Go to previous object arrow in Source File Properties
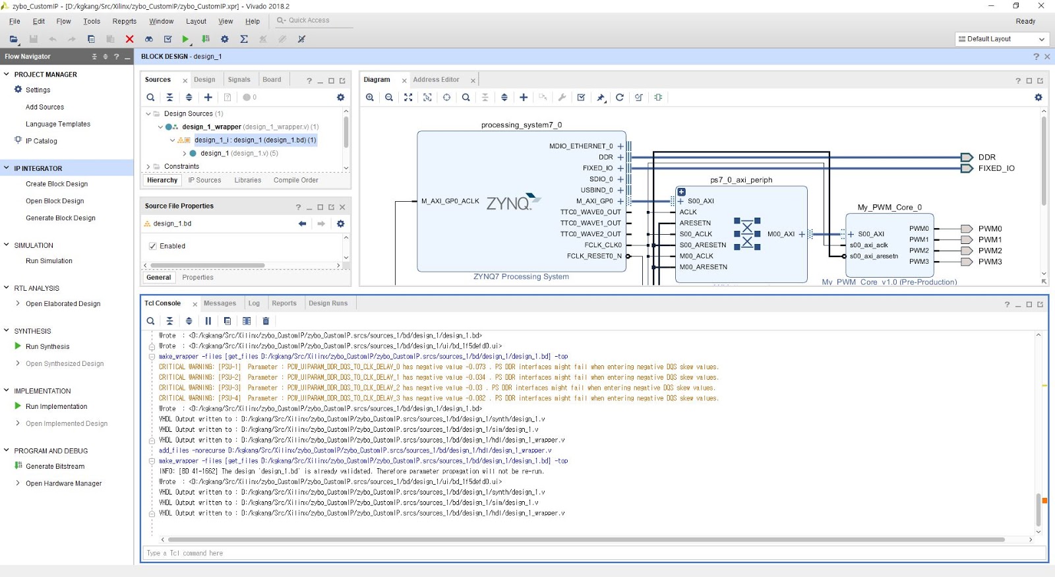 [x=302, y=224]
